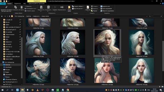Open the Create item dropdown

click(78, 6)
